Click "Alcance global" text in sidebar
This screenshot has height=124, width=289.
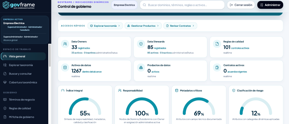point(10,40)
